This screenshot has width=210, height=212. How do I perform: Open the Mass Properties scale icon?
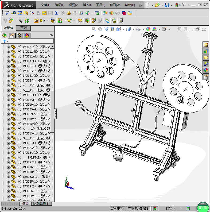[20, 13]
